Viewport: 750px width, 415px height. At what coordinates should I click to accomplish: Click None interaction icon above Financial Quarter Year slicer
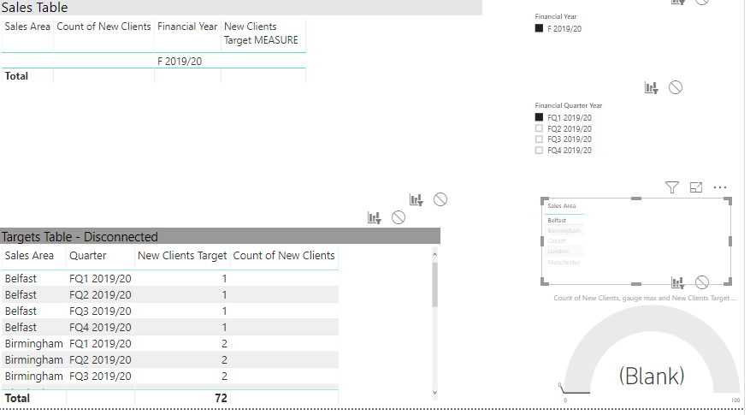[676, 87]
